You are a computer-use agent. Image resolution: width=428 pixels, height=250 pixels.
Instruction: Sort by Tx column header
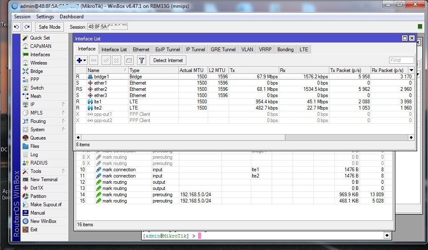(x=254, y=70)
